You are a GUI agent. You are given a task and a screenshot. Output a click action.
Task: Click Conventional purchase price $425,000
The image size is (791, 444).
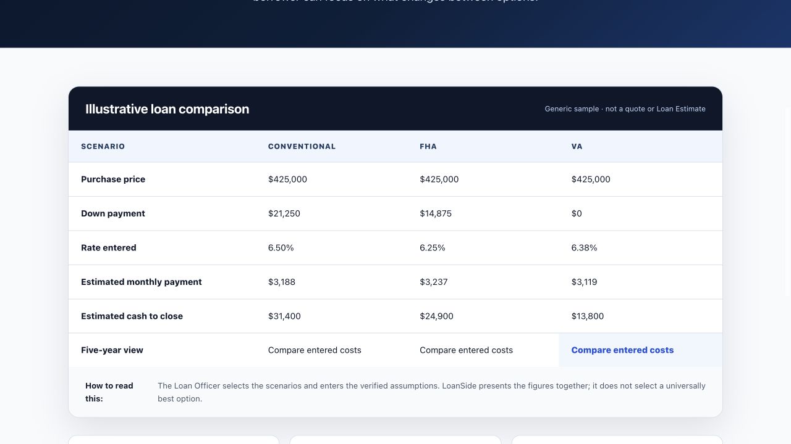pyautogui.click(x=287, y=179)
